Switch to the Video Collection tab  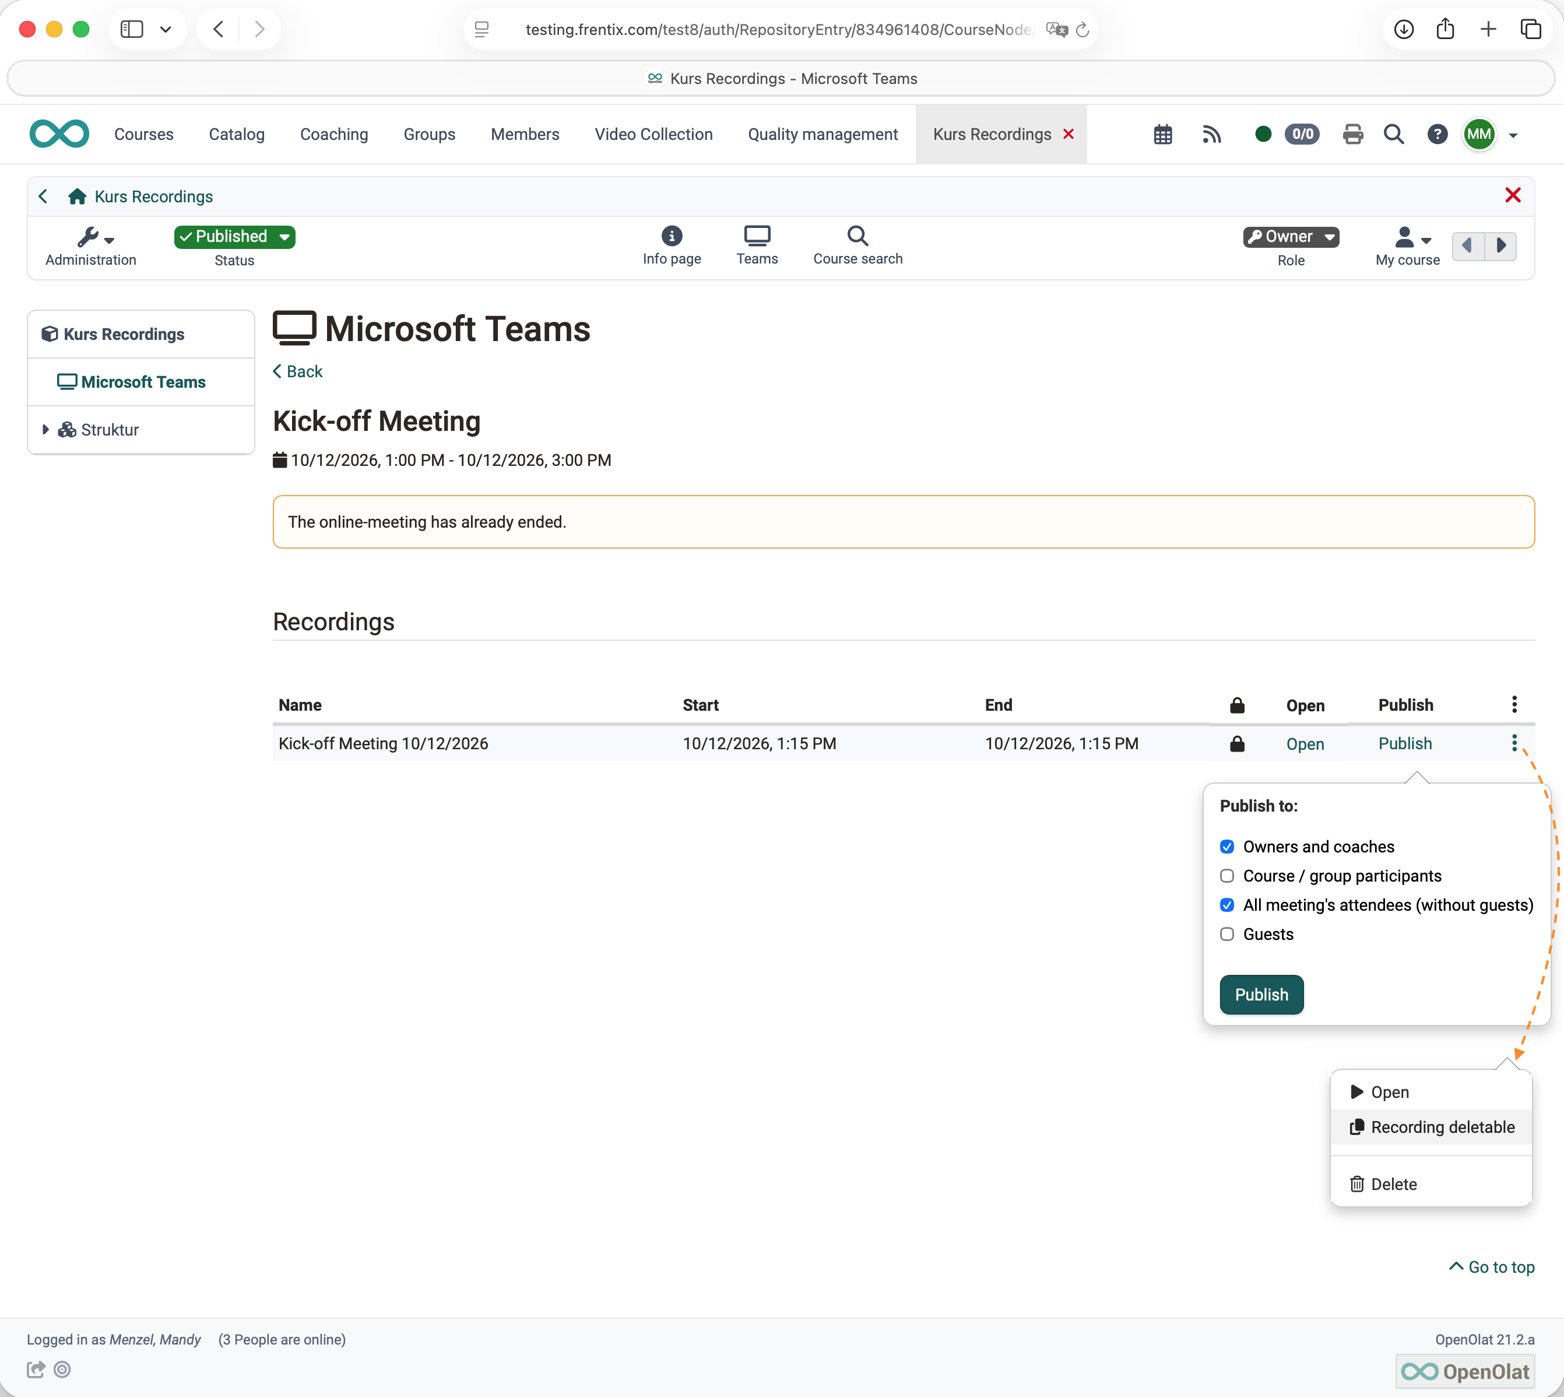pos(653,134)
